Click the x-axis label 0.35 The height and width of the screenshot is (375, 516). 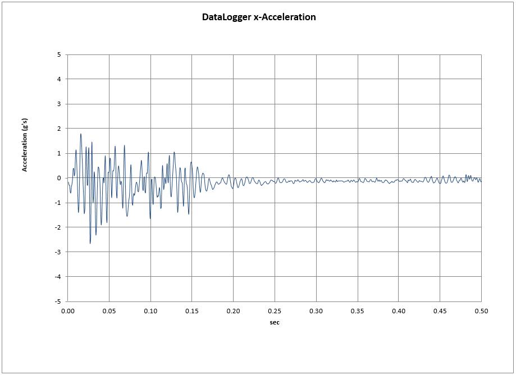click(357, 310)
